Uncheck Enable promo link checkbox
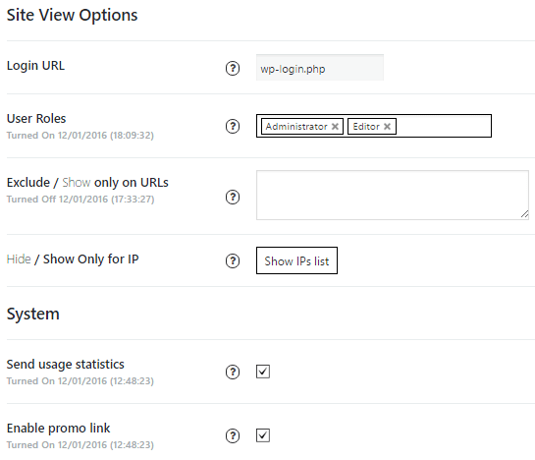Screen dimensions: 535x460 coord(263,435)
